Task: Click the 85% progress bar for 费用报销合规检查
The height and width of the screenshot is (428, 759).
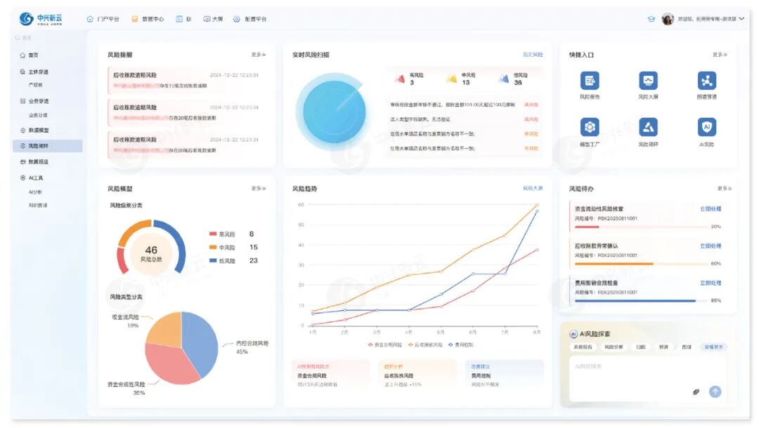Action: coord(636,300)
